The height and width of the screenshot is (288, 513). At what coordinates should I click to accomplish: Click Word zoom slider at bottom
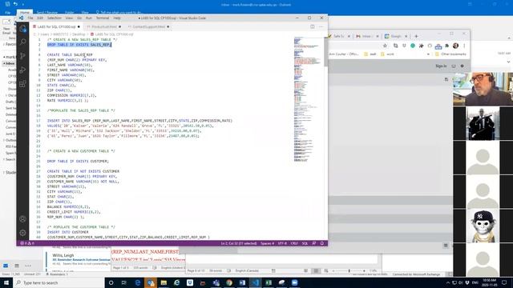coord(349,270)
